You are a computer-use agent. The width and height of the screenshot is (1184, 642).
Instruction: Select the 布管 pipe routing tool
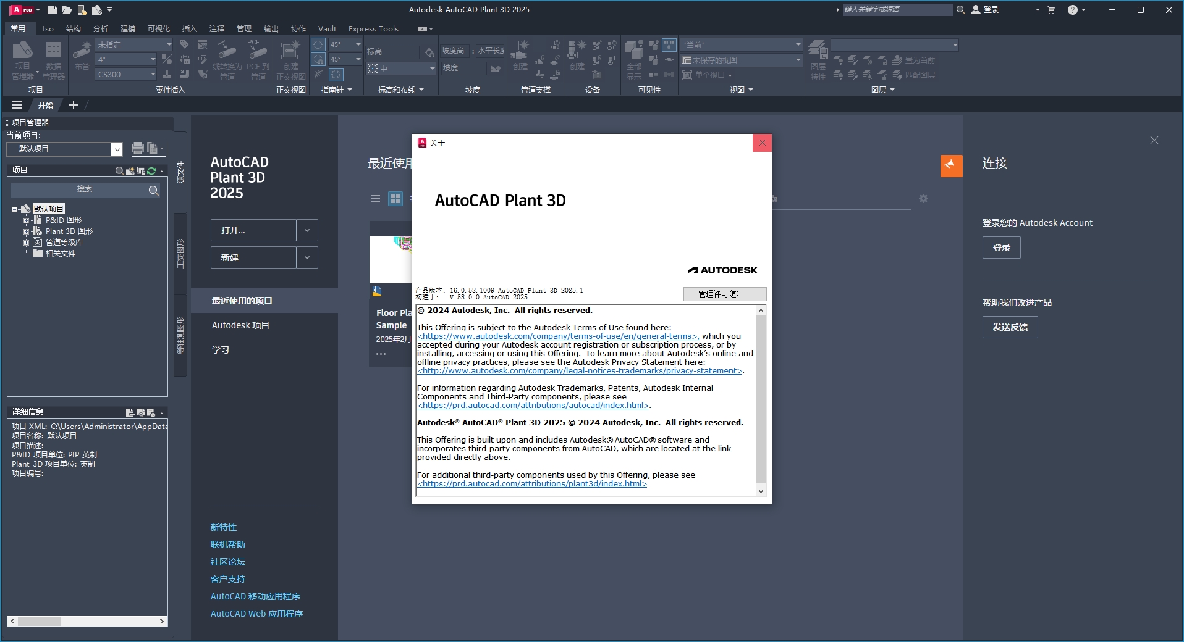82,56
